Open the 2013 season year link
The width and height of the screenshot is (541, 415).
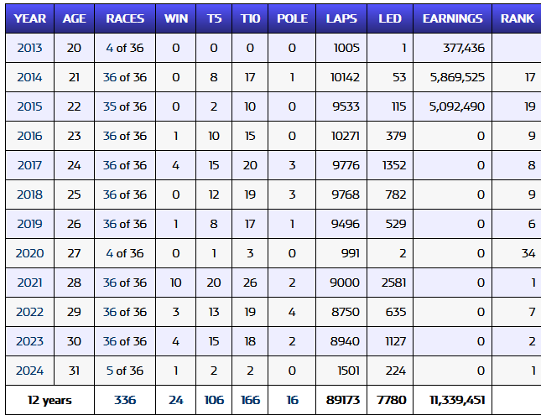(30, 48)
